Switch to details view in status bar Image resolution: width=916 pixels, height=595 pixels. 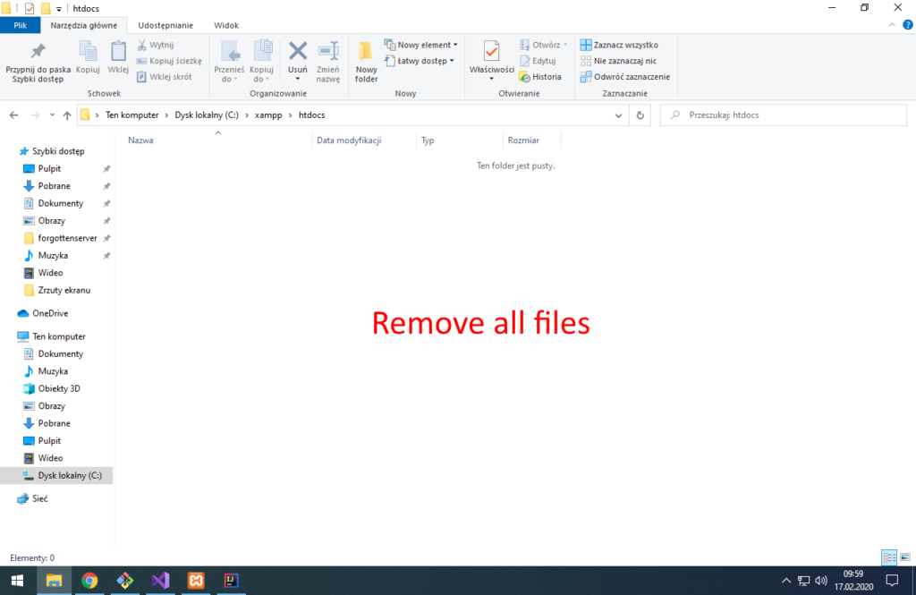pyautogui.click(x=889, y=557)
